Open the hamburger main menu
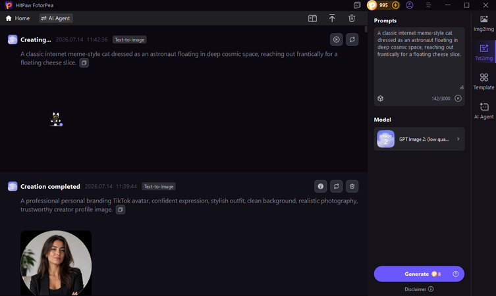The image size is (496, 296). 428,5
